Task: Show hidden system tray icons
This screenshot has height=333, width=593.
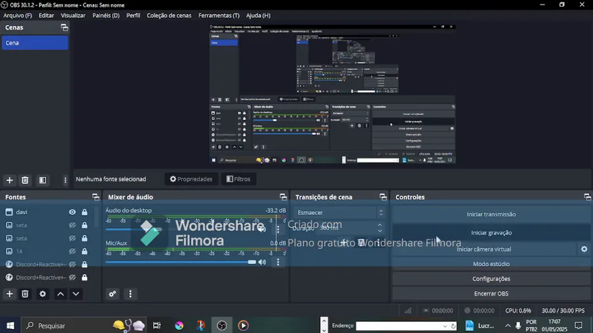Action: click(507, 326)
